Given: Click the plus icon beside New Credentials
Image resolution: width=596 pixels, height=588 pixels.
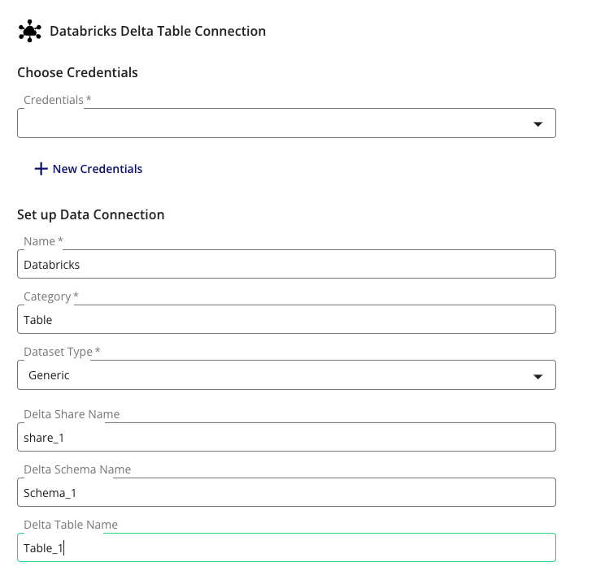Looking at the screenshot, I should click(41, 169).
